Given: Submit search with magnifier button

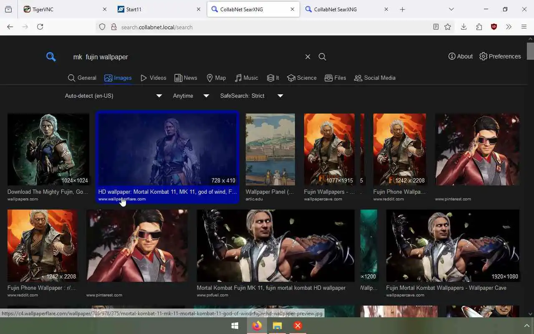Looking at the screenshot, I should pos(322,57).
